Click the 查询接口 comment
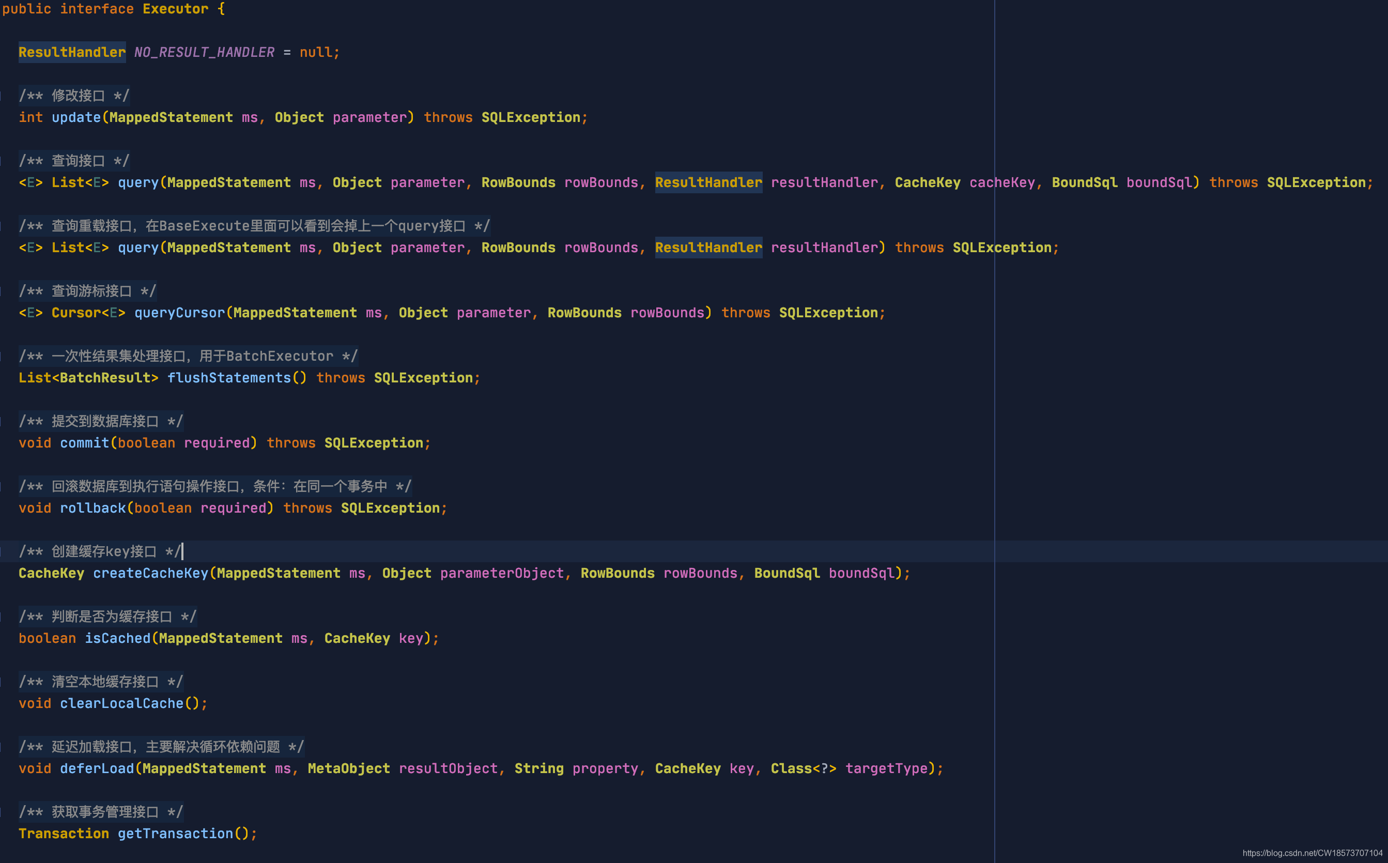1388x863 pixels. [73, 161]
